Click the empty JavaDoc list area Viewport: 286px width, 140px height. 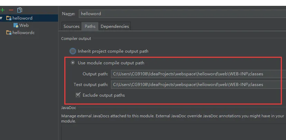tap(174, 132)
